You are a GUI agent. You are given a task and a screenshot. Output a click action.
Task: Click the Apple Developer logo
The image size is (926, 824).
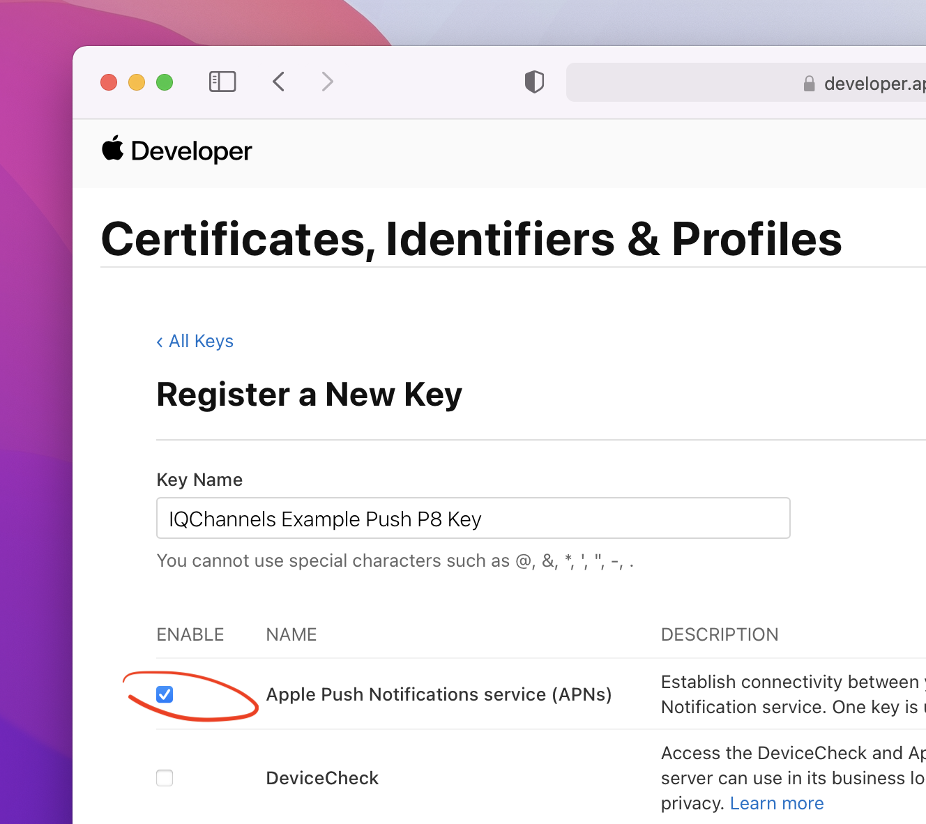[x=177, y=150]
